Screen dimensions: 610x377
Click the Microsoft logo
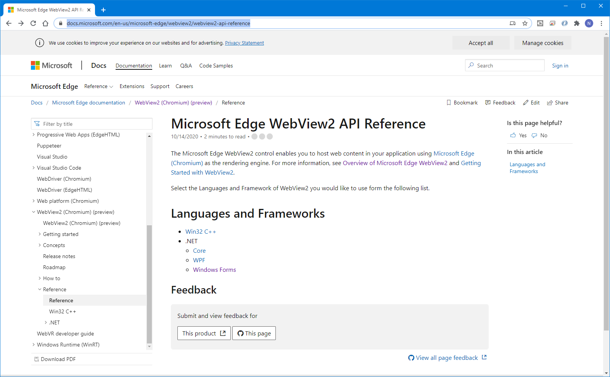tap(52, 66)
